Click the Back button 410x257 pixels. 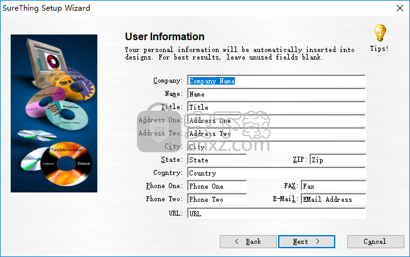coord(248,241)
